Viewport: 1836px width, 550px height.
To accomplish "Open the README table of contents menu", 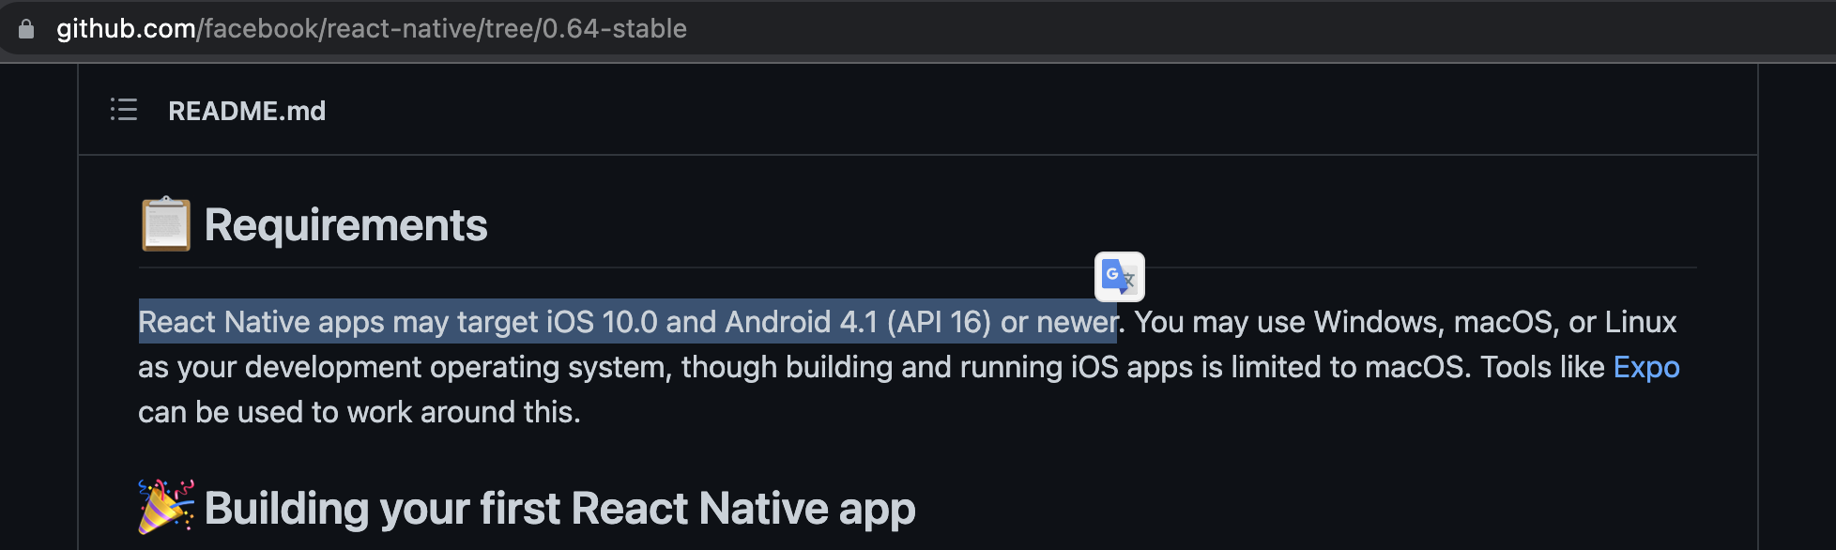I will click(123, 110).
